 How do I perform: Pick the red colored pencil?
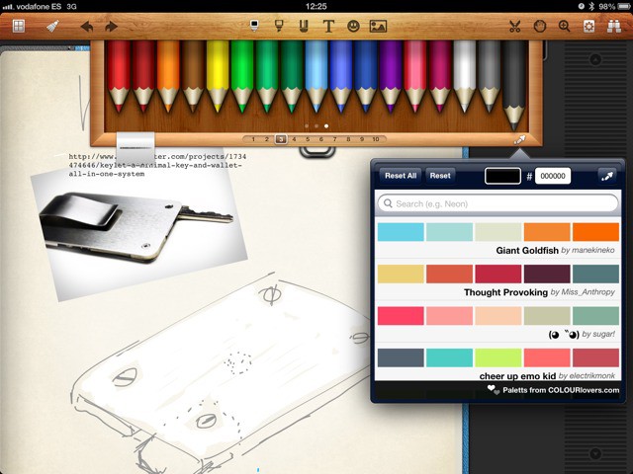(x=119, y=74)
